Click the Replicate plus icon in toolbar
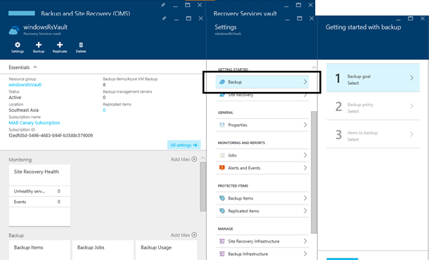 [x=60, y=45]
